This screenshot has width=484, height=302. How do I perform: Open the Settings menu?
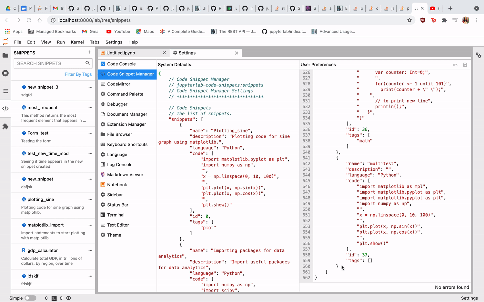click(x=114, y=42)
